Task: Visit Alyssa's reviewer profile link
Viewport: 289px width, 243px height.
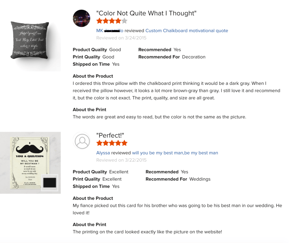Action: (103, 153)
